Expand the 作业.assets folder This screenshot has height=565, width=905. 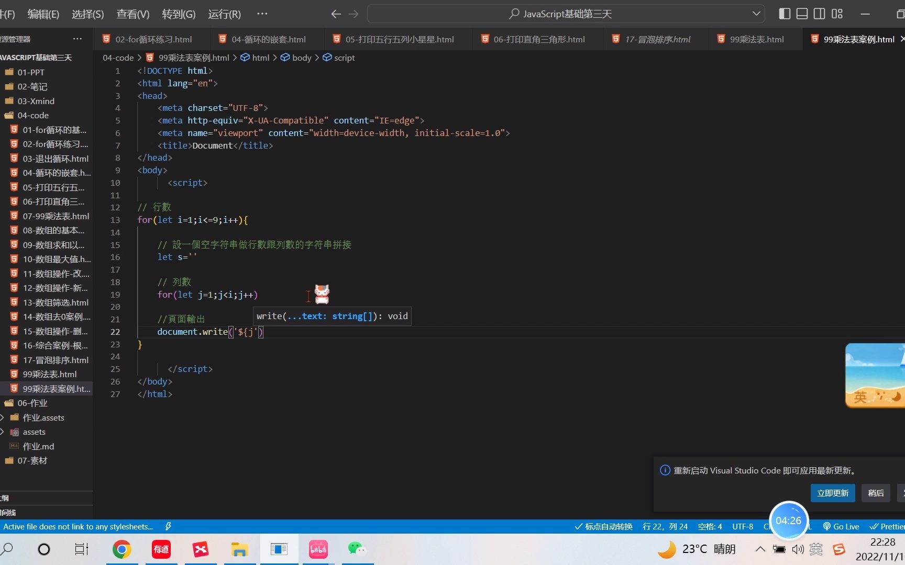click(x=46, y=417)
